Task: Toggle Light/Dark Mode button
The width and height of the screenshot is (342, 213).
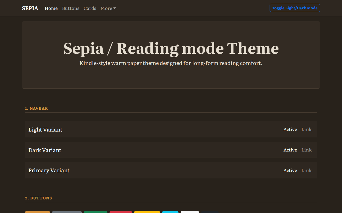Action: pyautogui.click(x=295, y=8)
